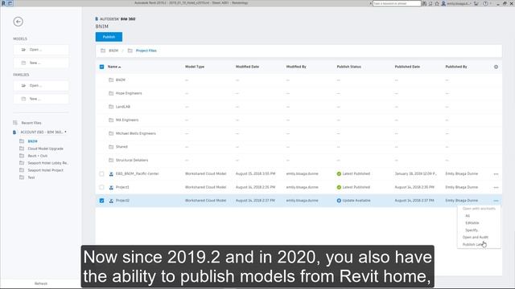Click the green Latest Published status icon for Project1

pyautogui.click(x=339, y=187)
